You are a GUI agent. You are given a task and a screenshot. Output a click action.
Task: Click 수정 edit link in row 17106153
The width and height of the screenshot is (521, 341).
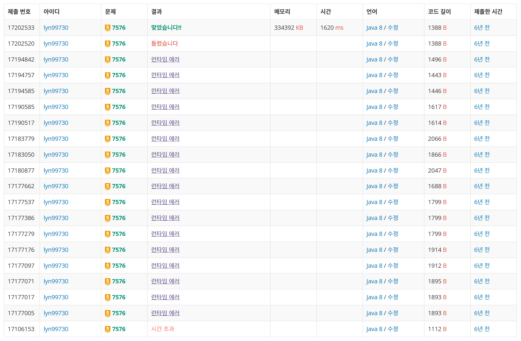point(393,329)
